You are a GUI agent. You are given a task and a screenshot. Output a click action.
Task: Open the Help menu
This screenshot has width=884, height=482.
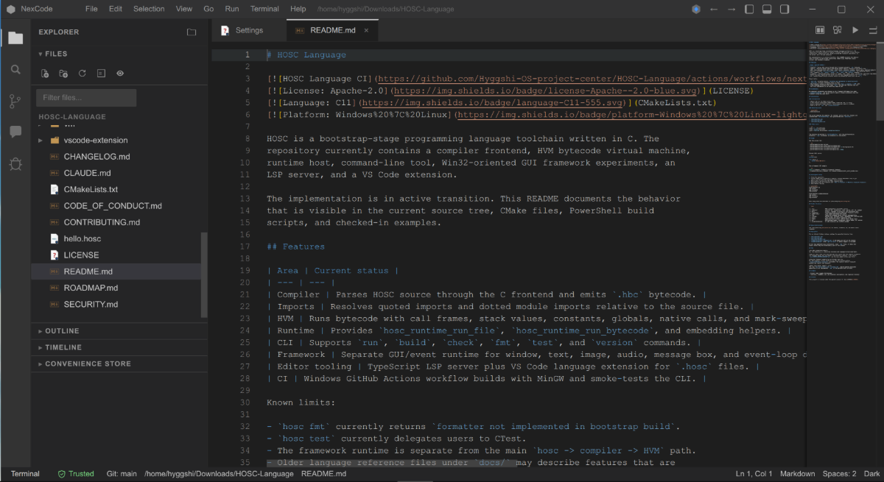298,9
